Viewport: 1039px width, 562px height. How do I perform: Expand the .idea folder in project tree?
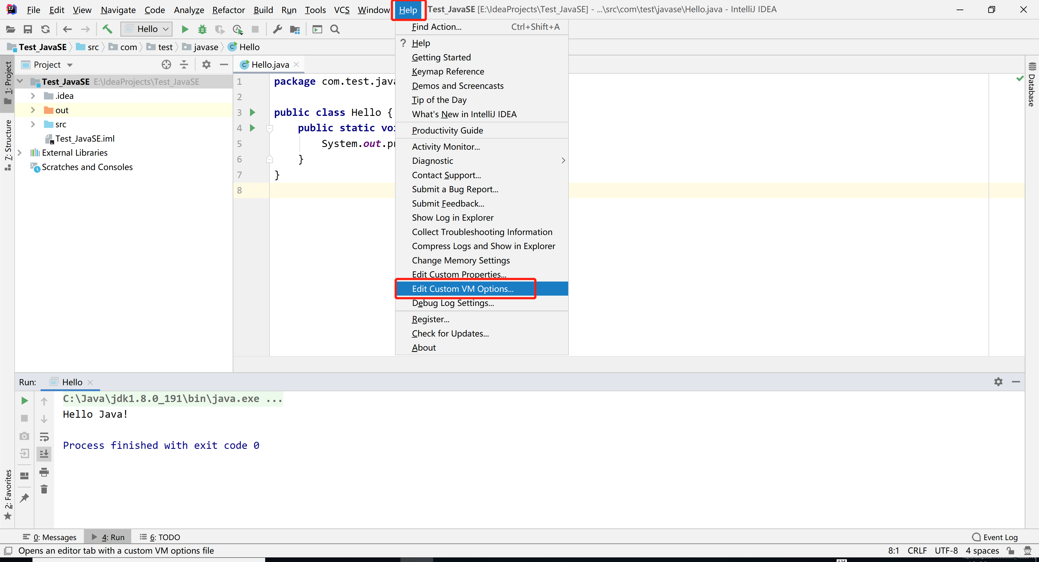click(x=32, y=96)
